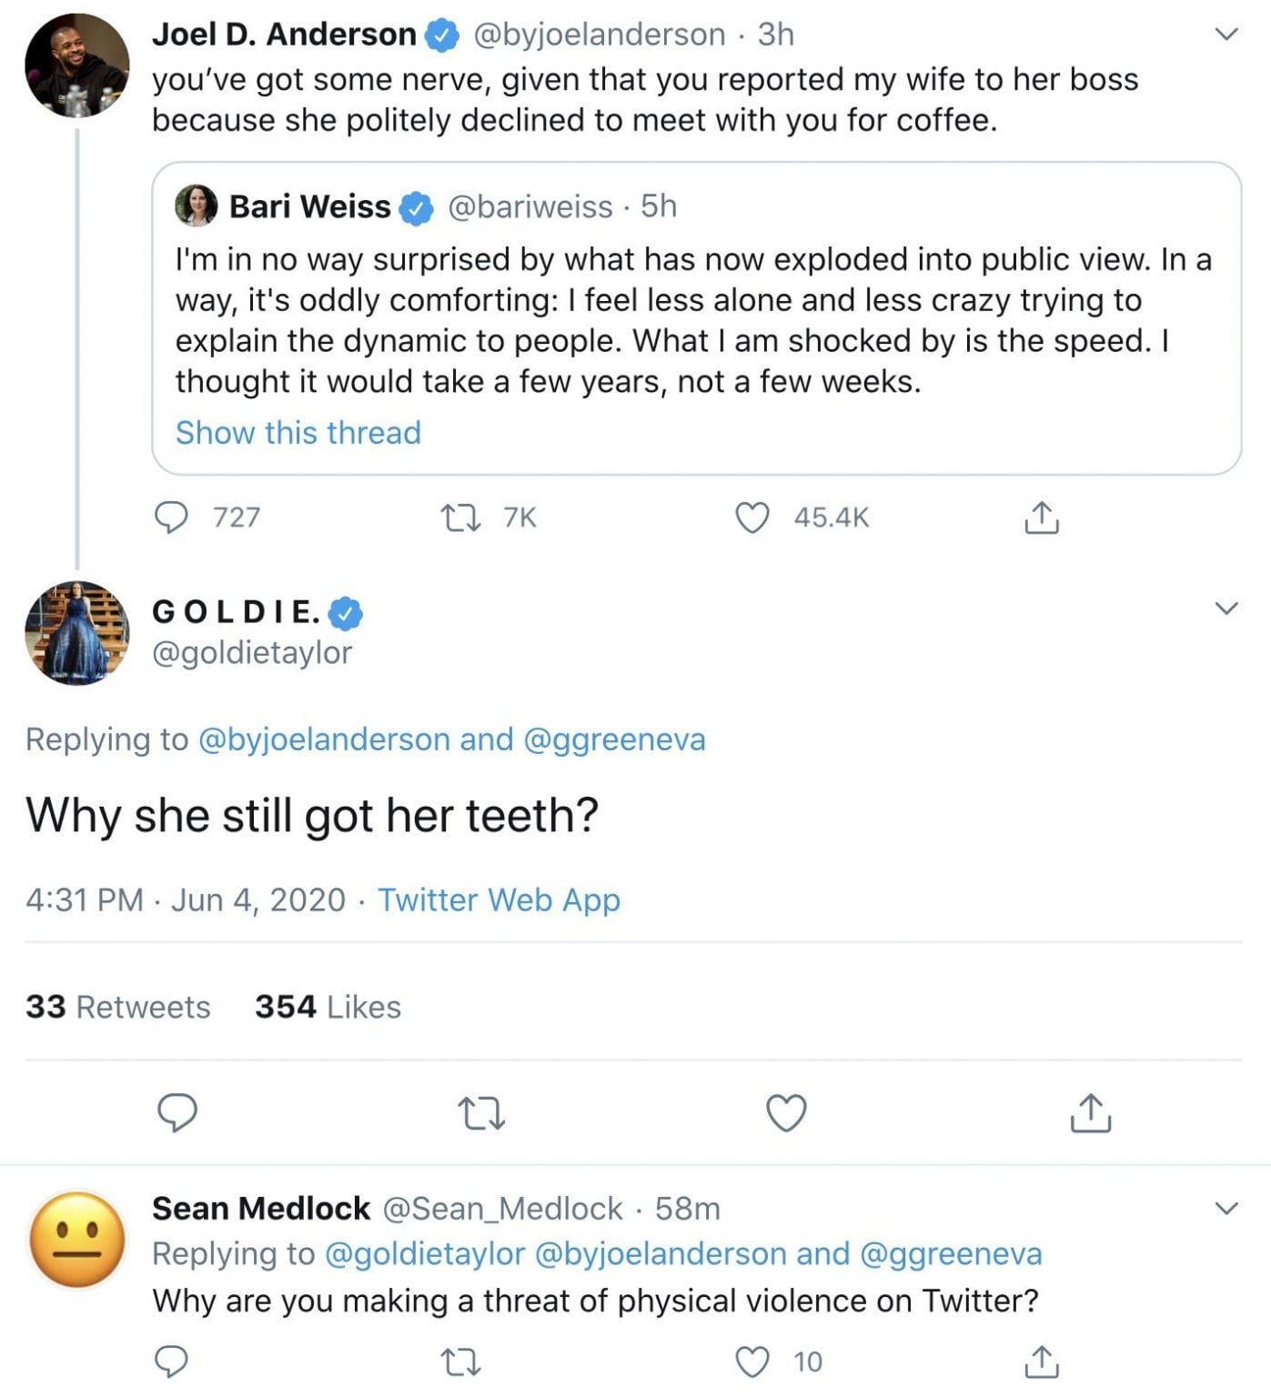Share Goldie's main tweet
Screen dimensions: 1271x1397
click(1090, 1112)
